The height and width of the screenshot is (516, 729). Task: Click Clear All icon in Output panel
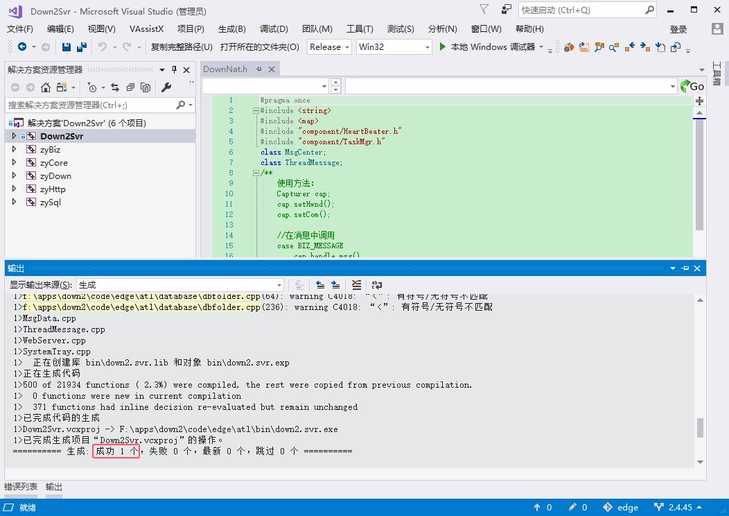tap(356, 285)
